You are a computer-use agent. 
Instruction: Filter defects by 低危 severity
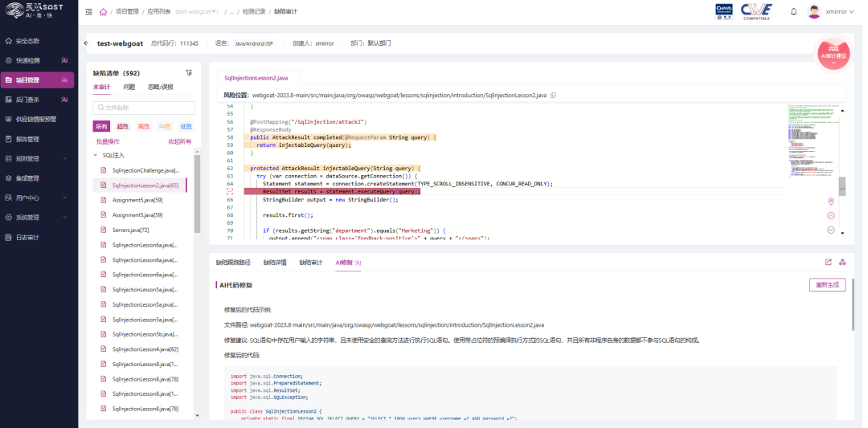coord(186,127)
